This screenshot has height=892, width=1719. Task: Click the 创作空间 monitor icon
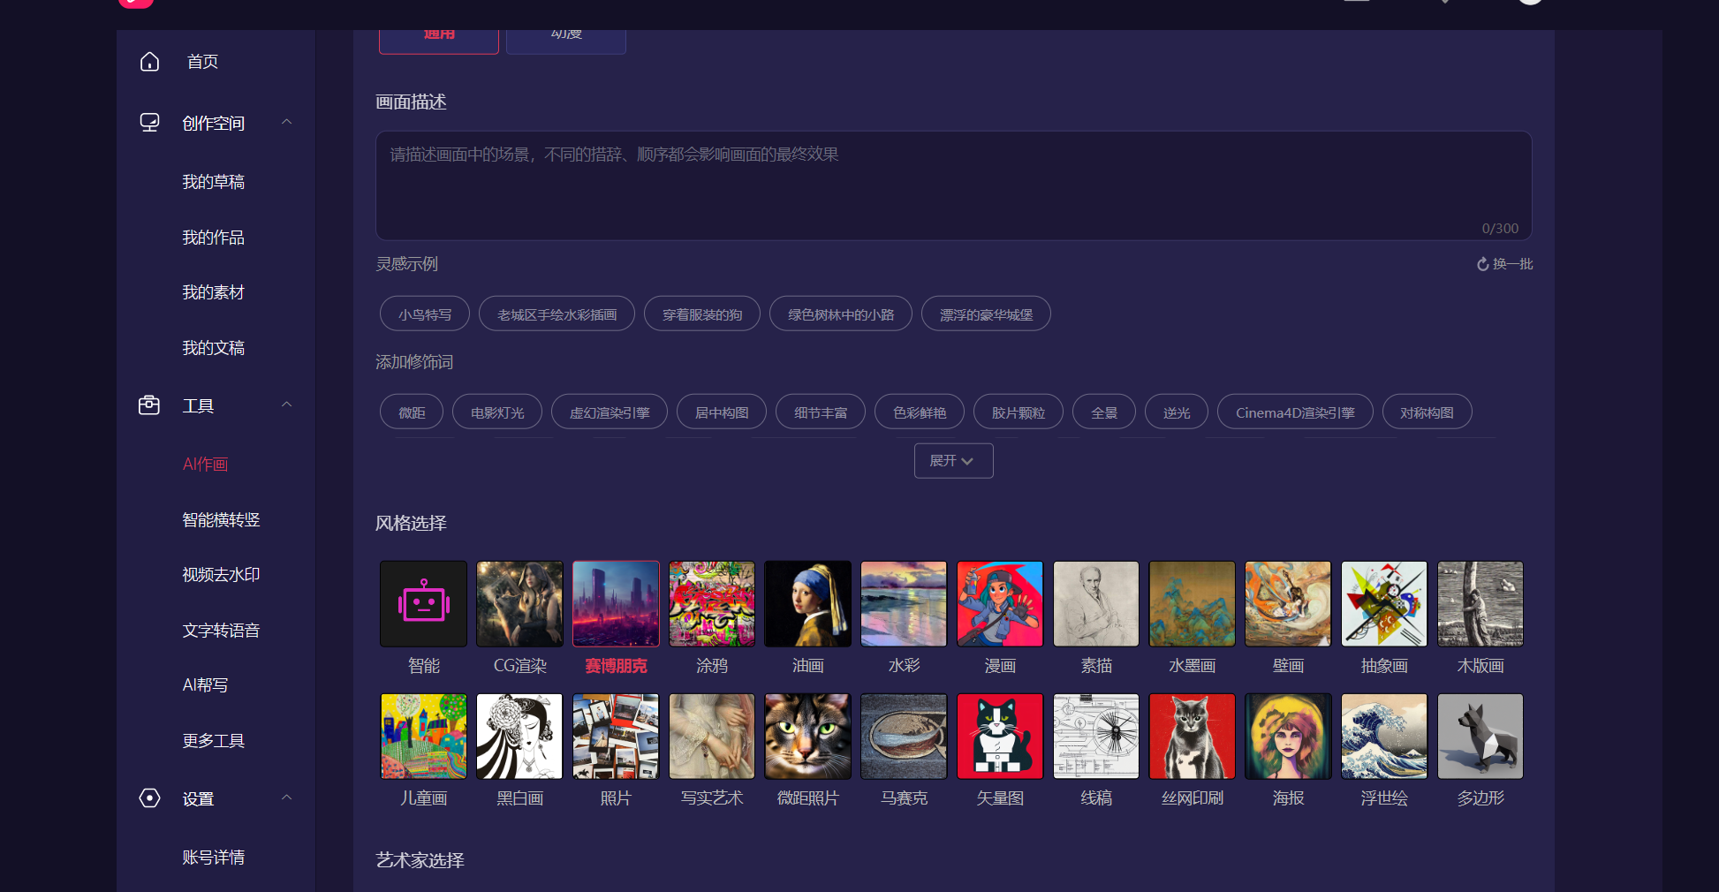pos(150,123)
